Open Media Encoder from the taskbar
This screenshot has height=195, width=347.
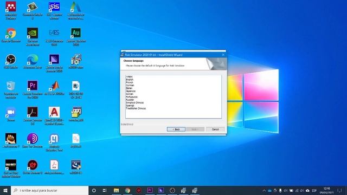point(161,190)
